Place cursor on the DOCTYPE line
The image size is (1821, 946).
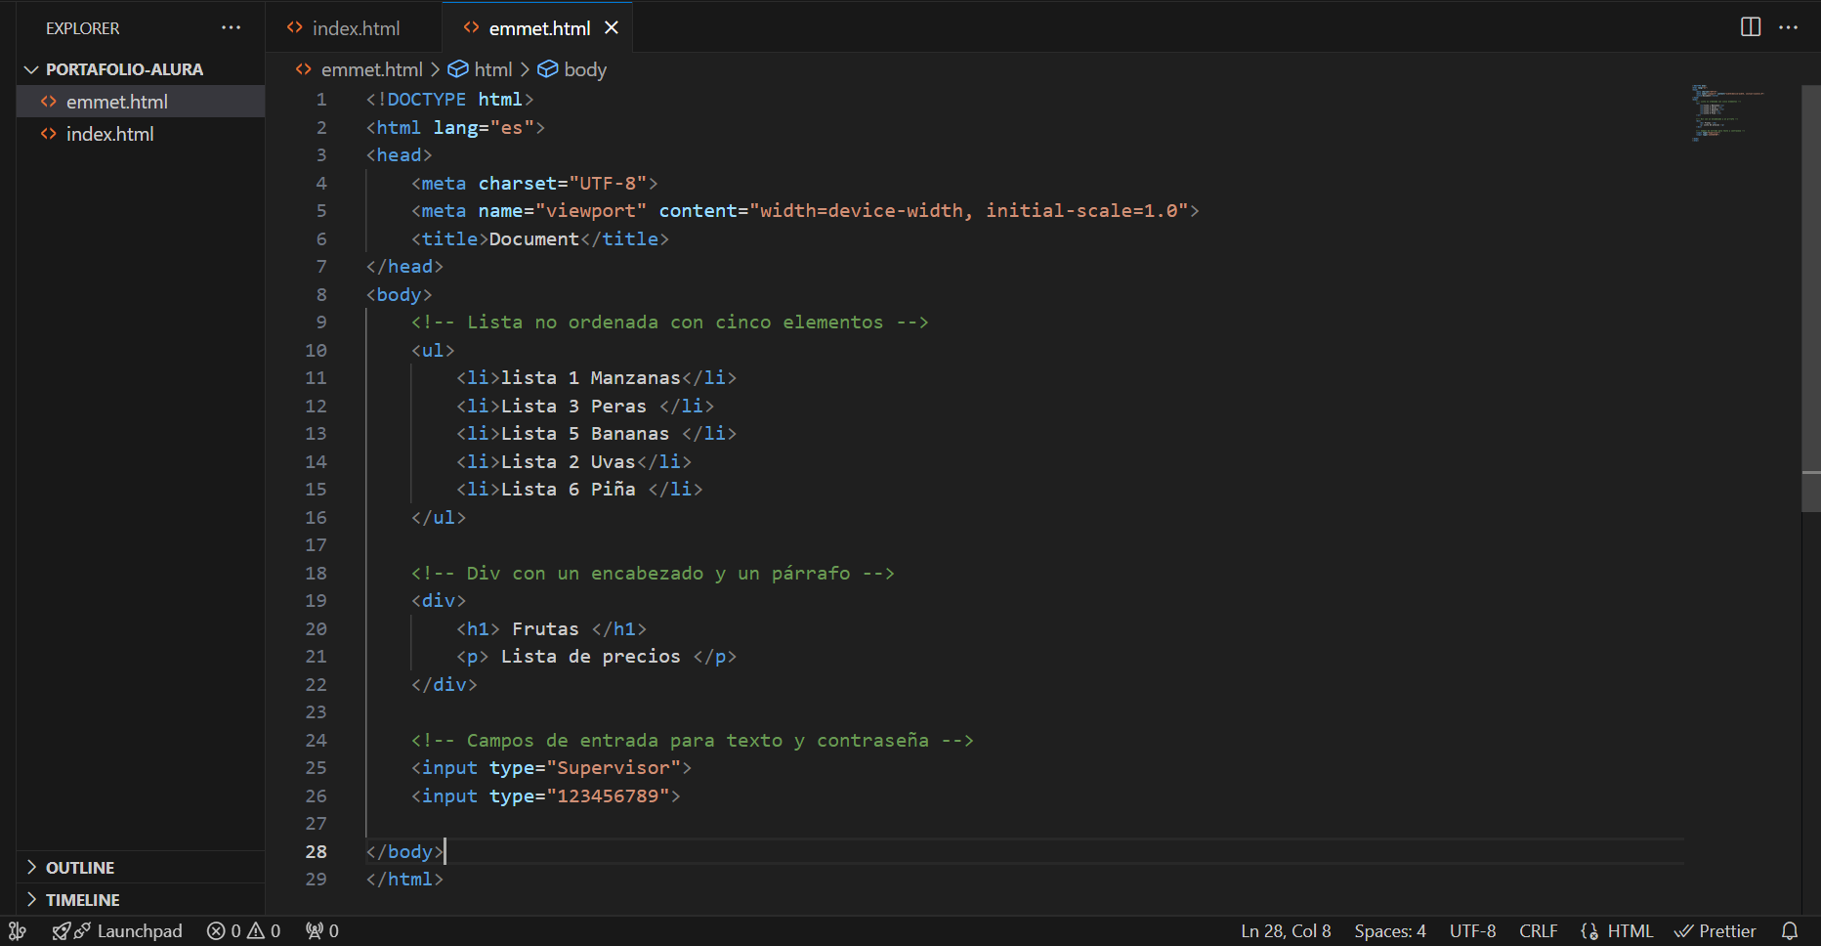pyautogui.click(x=449, y=100)
